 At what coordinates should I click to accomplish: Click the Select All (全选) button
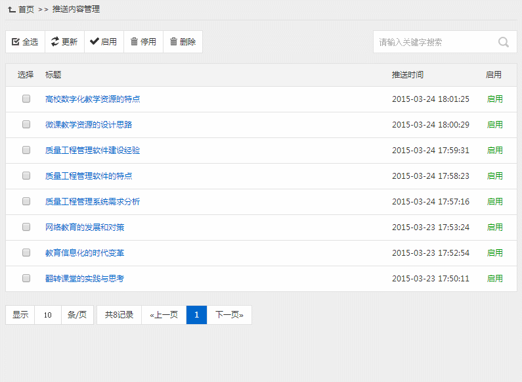point(25,42)
